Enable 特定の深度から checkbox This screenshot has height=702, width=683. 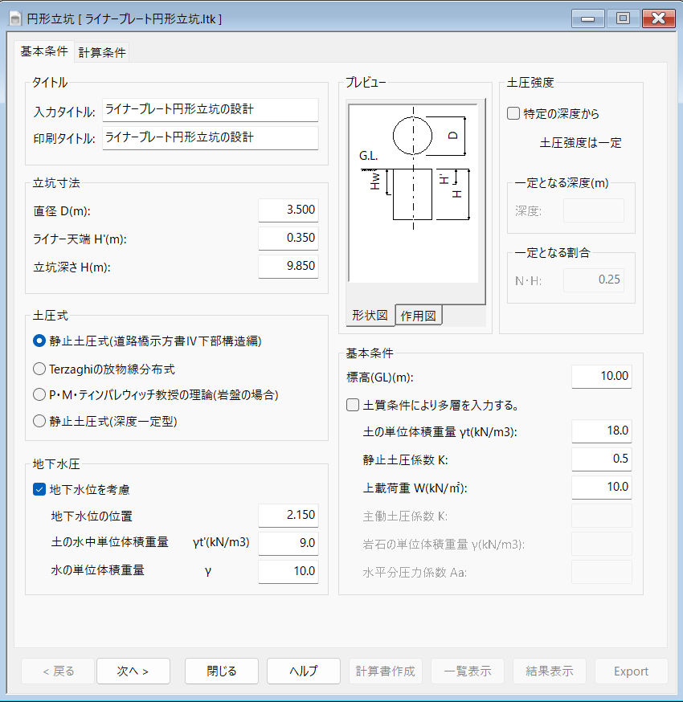(x=513, y=114)
